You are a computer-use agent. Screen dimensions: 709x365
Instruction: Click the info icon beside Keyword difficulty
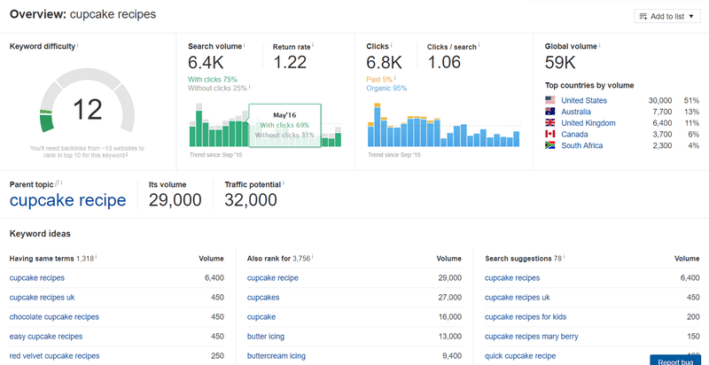pos(77,44)
